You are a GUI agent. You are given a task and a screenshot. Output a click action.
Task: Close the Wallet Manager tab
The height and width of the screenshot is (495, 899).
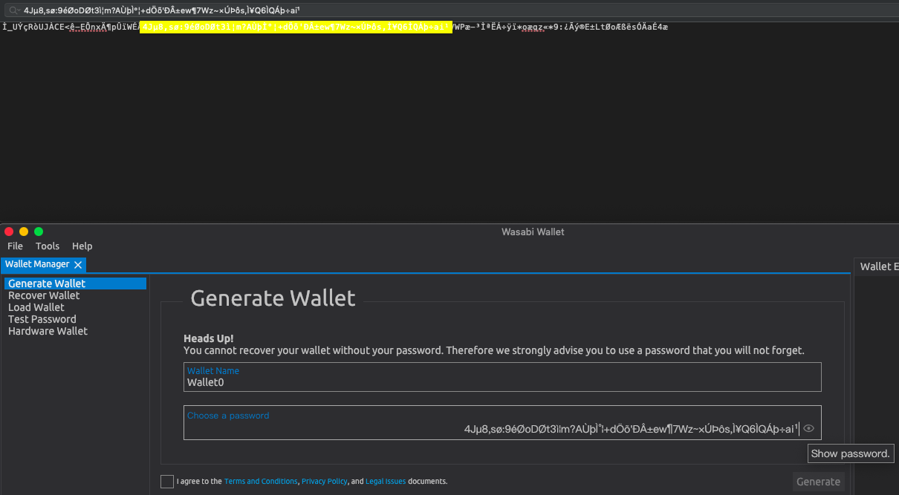pyautogui.click(x=78, y=265)
